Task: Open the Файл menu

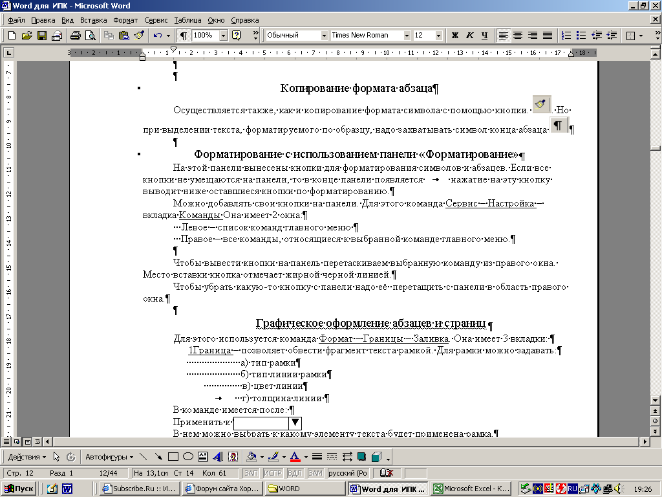Action: pyautogui.click(x=16, y=20)
